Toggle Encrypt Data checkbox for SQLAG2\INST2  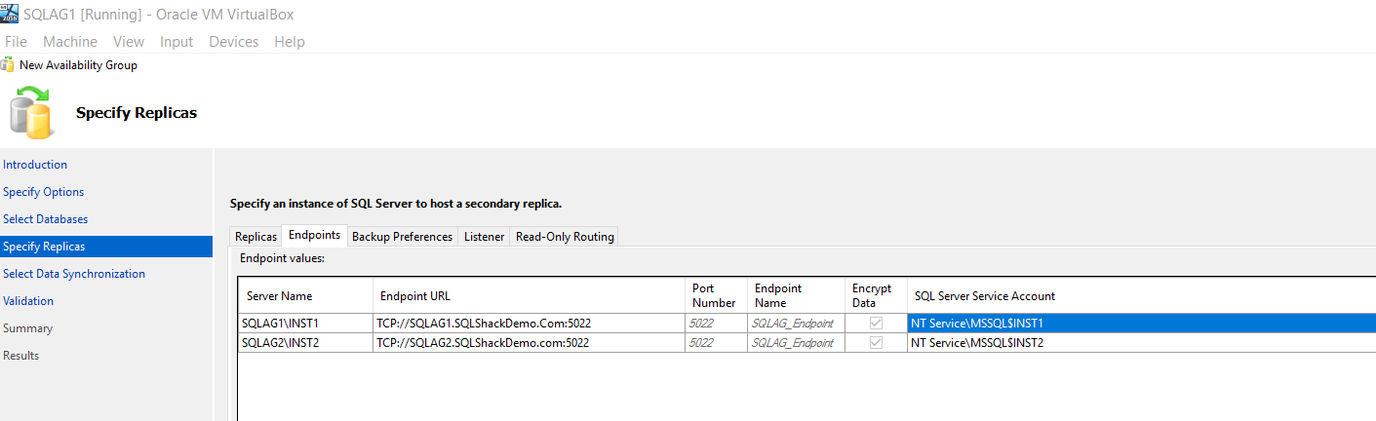click(x=876, y=342)
